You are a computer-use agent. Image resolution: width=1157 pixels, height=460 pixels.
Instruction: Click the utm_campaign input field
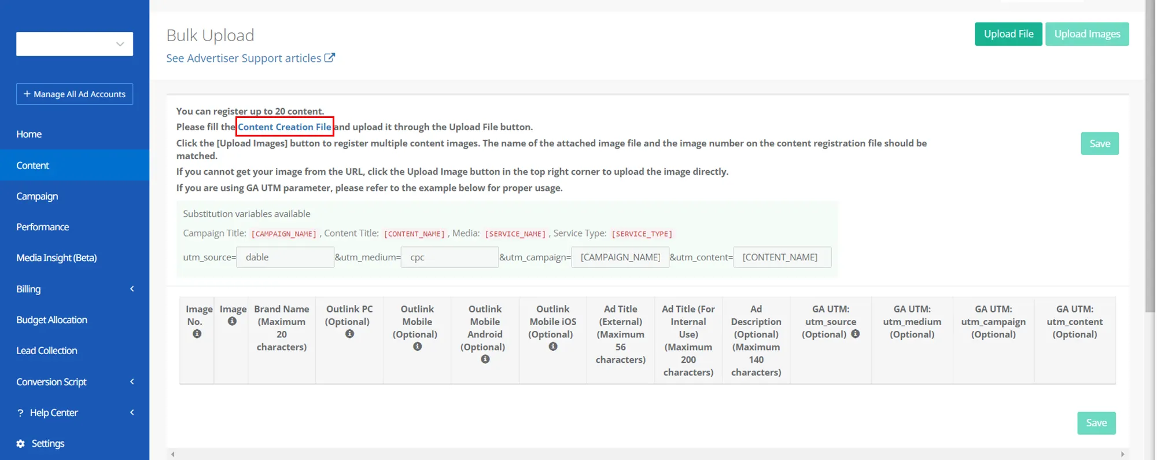[x=620, y=257]
